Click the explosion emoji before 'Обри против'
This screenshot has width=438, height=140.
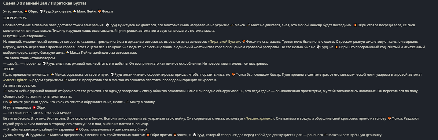click(148, 135)
